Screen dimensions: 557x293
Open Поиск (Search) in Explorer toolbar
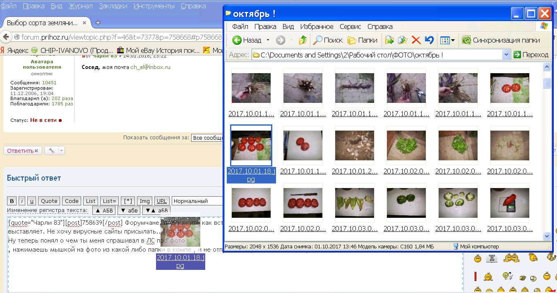328,40
